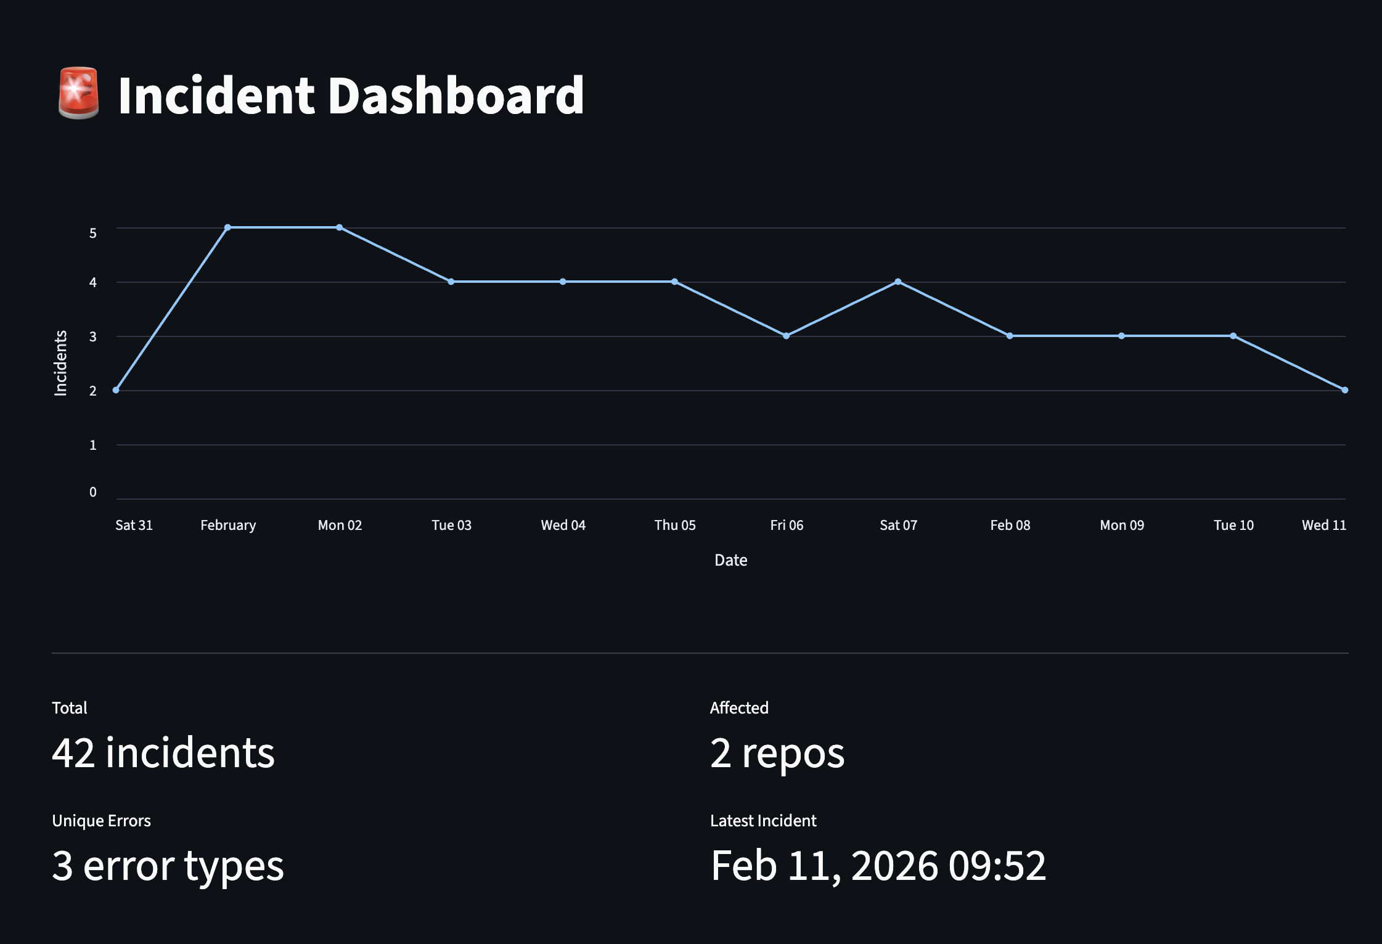
Task: Click the Date x-axis title
Action: tap(730, 560)
